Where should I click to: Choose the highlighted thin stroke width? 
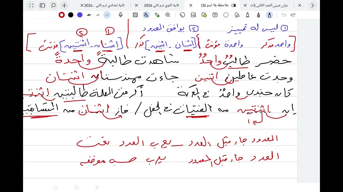click(x=107, y=15)
